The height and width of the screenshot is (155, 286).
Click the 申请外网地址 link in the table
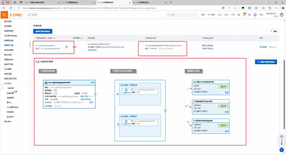click(207, 49)
